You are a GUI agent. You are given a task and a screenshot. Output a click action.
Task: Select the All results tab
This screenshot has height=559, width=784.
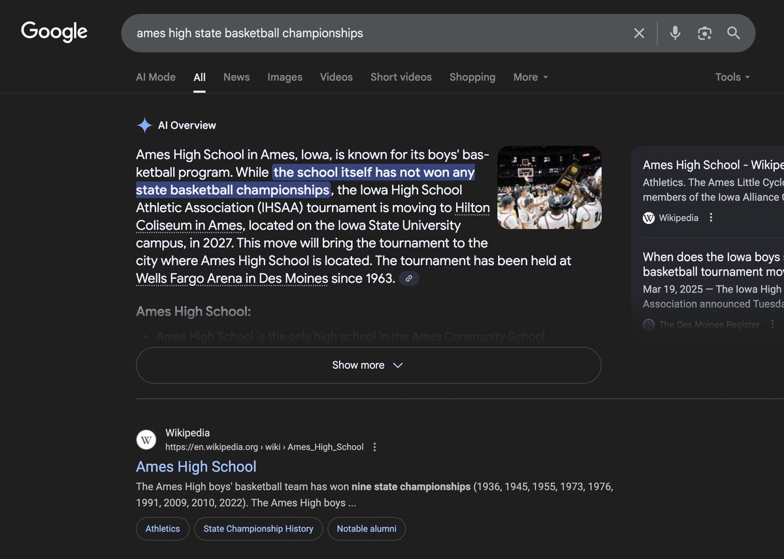(x=199, y=77)
